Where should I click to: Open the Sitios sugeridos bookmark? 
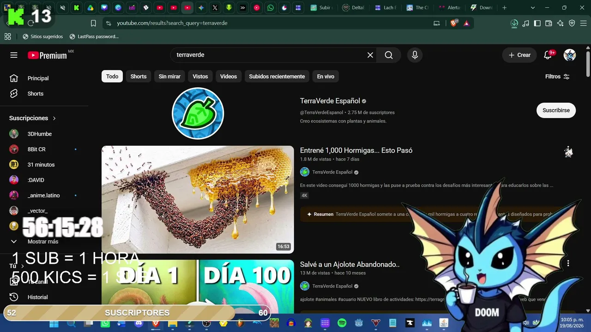42,36
